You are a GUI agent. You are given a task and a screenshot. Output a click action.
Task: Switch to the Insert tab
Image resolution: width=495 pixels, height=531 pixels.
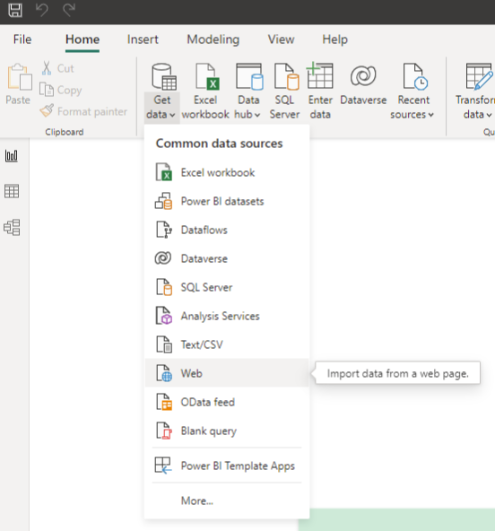[143, 39]
